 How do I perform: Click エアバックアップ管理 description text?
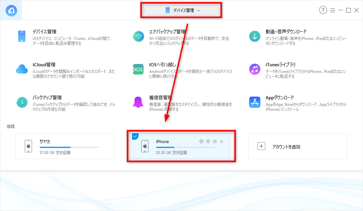coord(189,41)
